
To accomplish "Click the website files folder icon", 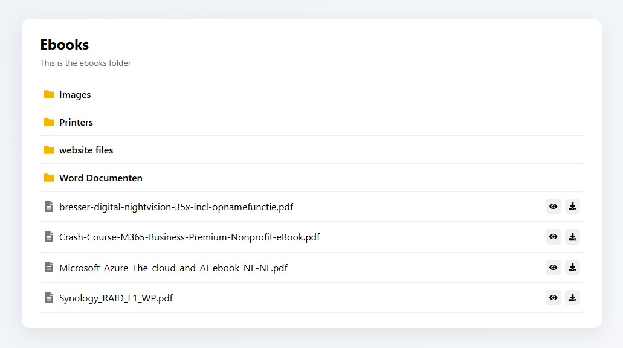I will (x=49, y=150).
